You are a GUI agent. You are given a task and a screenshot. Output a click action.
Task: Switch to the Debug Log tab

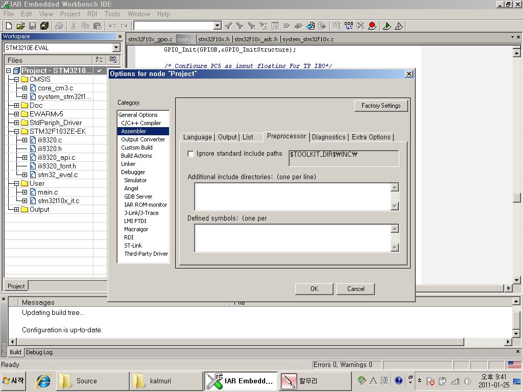[x=39, y=352]
